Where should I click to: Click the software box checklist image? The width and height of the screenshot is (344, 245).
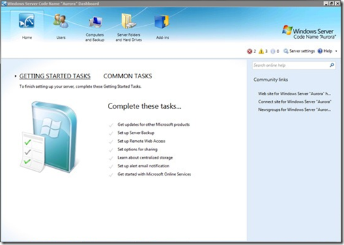click(x=48, y=137)
